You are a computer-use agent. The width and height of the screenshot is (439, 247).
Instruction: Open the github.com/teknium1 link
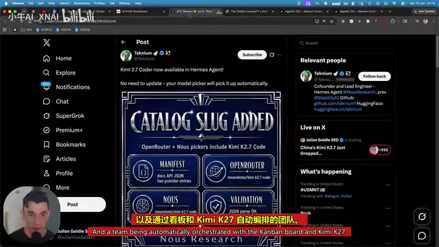click(335, 104)
